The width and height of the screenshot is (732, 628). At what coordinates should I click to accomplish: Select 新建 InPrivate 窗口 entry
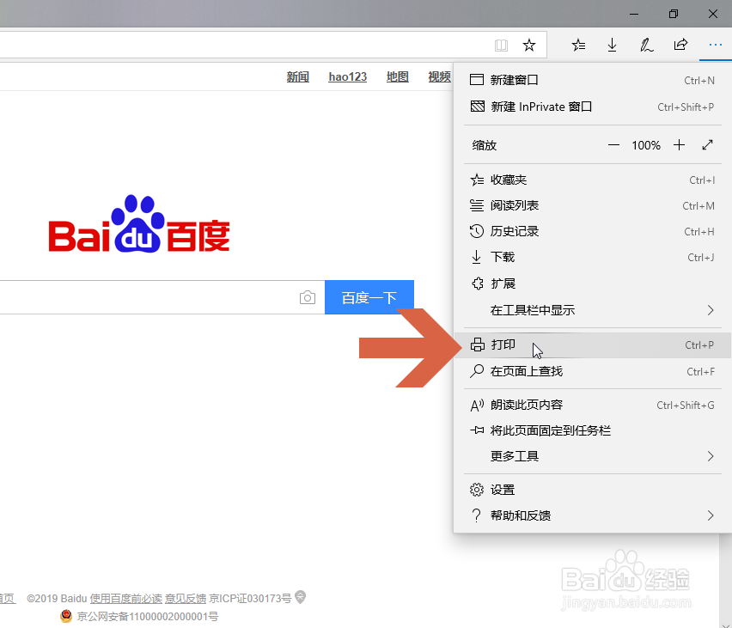click(x=593, y=107)
